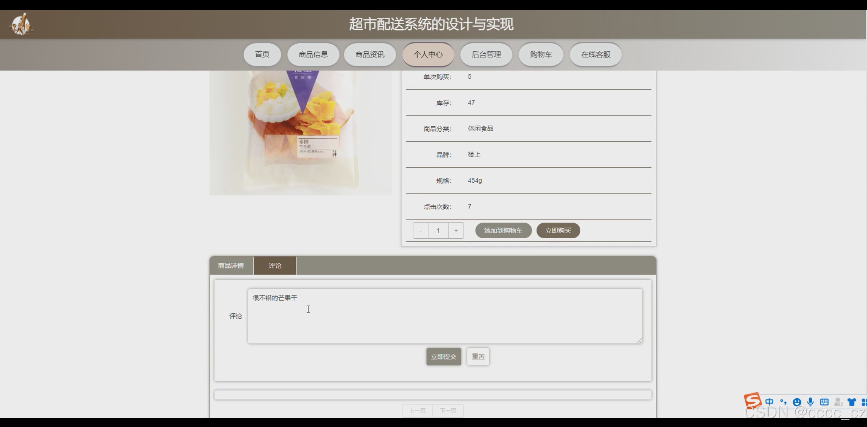Click the greyed user account IME icon
Screen dimensions: 867x427
point(838,402)
